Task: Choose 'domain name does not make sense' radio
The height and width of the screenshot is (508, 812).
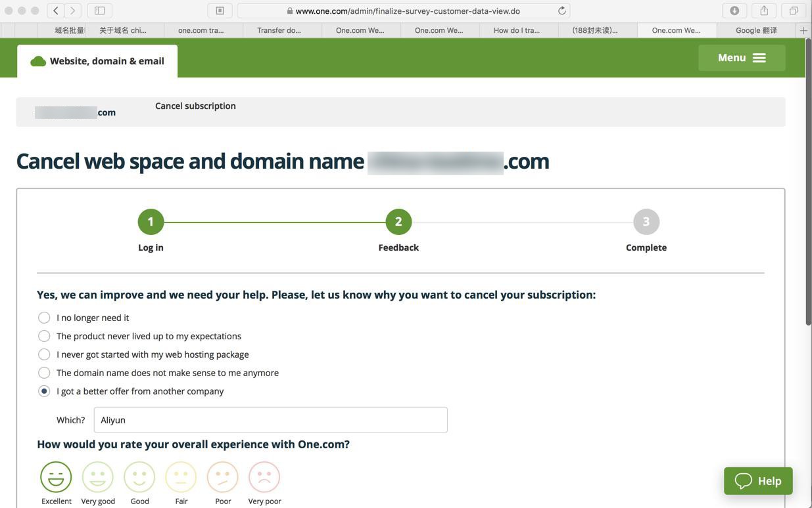Action: (x=44, y=373)
